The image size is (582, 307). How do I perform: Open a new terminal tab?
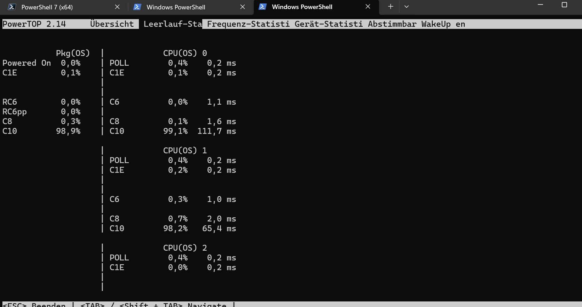(x=391, y=7)
